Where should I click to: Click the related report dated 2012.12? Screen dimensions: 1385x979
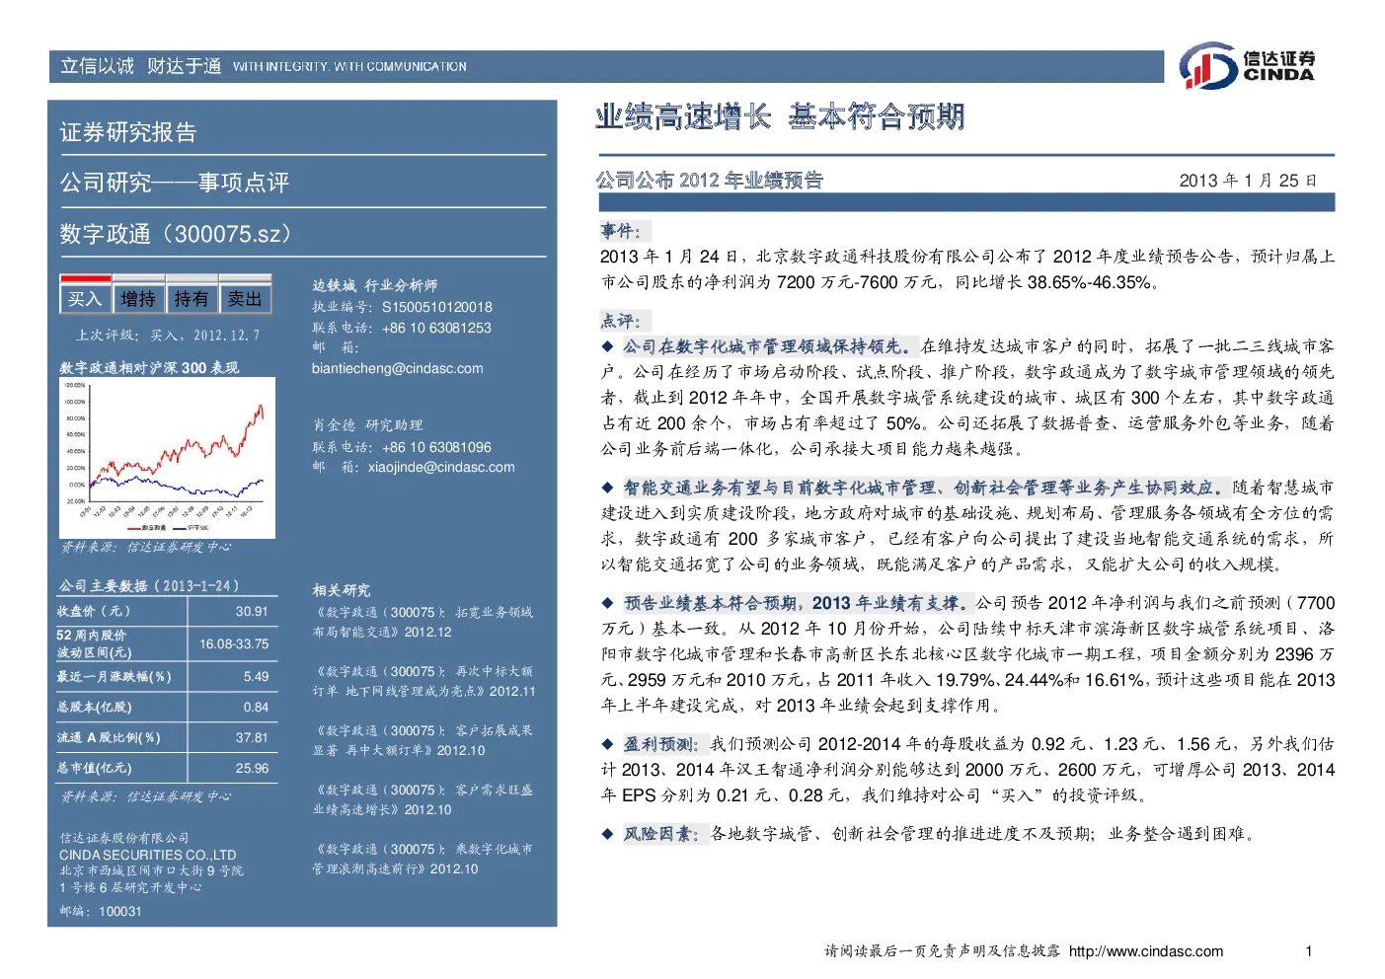423,622
